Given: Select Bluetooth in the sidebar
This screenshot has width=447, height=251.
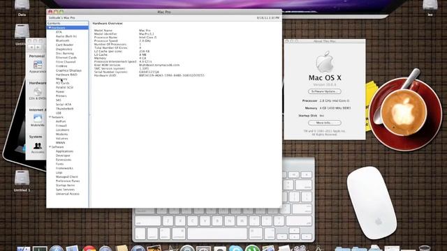Looking at the screenshot, I should pos(62,40).
